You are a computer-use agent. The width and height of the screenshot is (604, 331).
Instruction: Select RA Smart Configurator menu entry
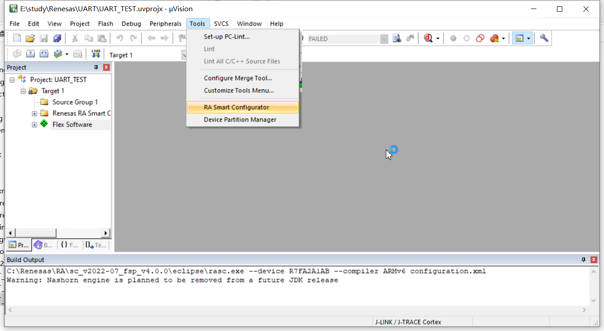pyautogui.click(x=242, y=107)
